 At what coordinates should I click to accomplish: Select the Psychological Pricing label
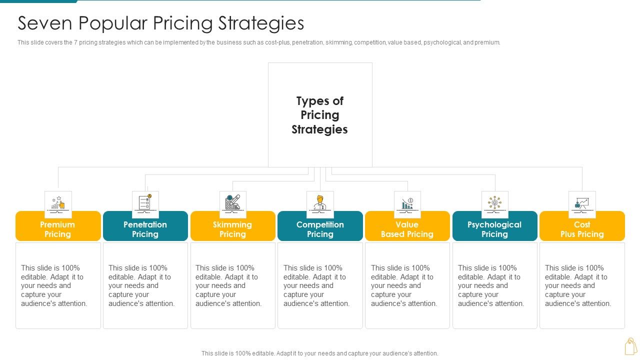[494, 229]
